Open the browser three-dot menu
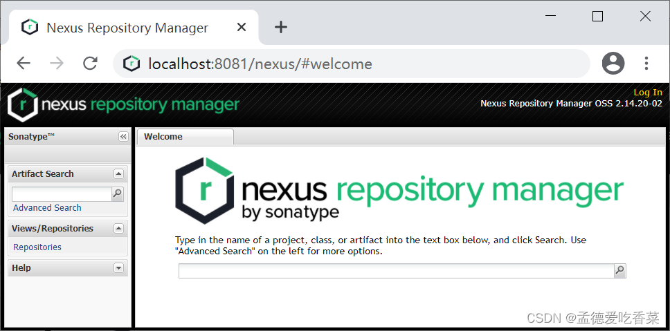670x331 pixels. 646,64
